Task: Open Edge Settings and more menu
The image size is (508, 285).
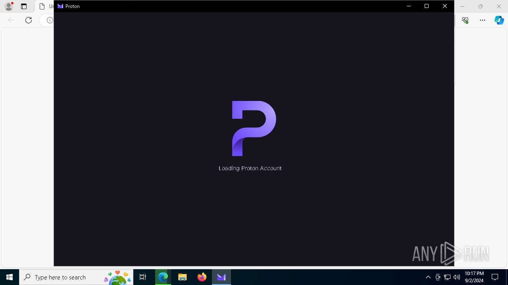Action: coord(483,20)
